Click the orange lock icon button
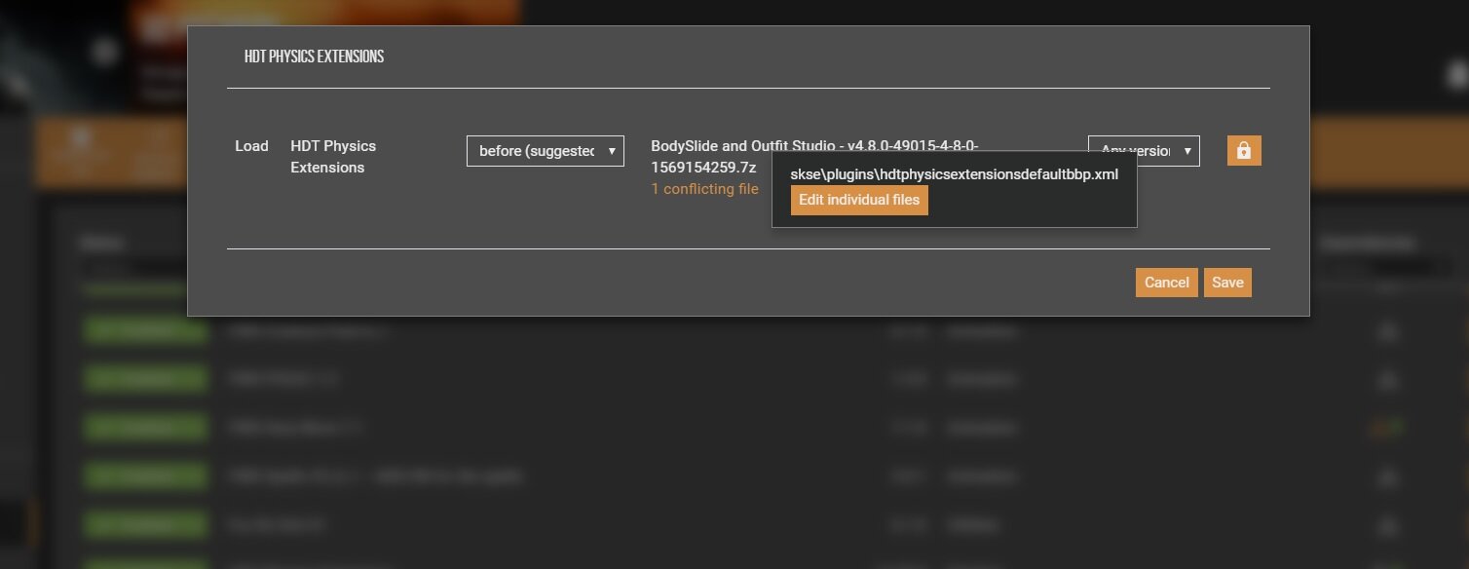 (x=1244, y=151)
